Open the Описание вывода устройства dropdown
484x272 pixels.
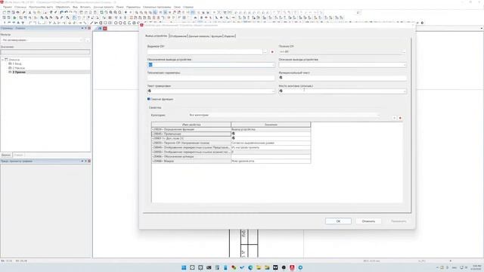click(x=405, y=65)
